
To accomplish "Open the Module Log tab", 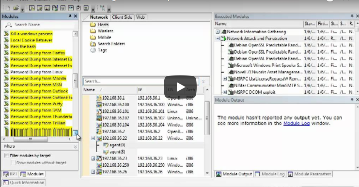I will tap(270, 174).
